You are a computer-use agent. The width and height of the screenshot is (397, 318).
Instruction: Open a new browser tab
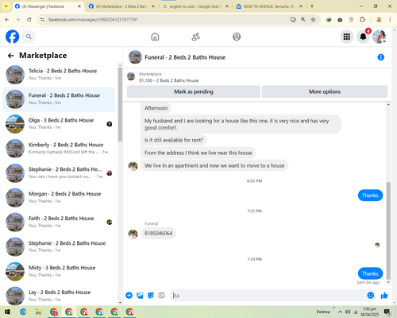pos(312,6)
